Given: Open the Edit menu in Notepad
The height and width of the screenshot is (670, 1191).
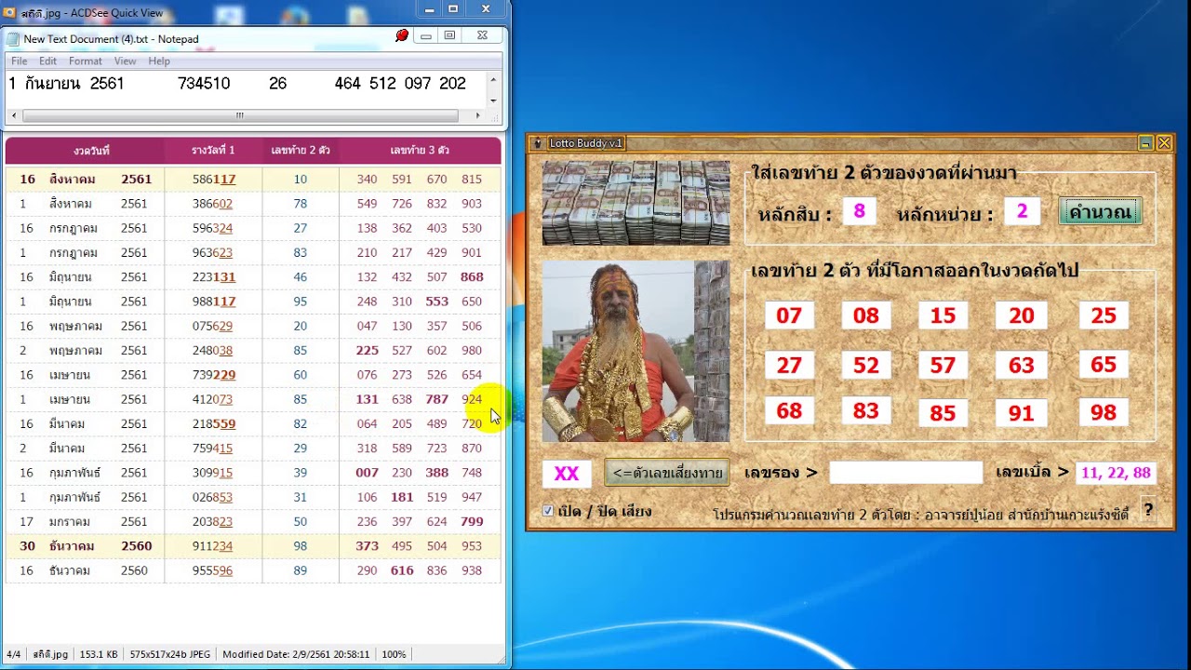Looking at the screenshot, I should coord(47,60).
